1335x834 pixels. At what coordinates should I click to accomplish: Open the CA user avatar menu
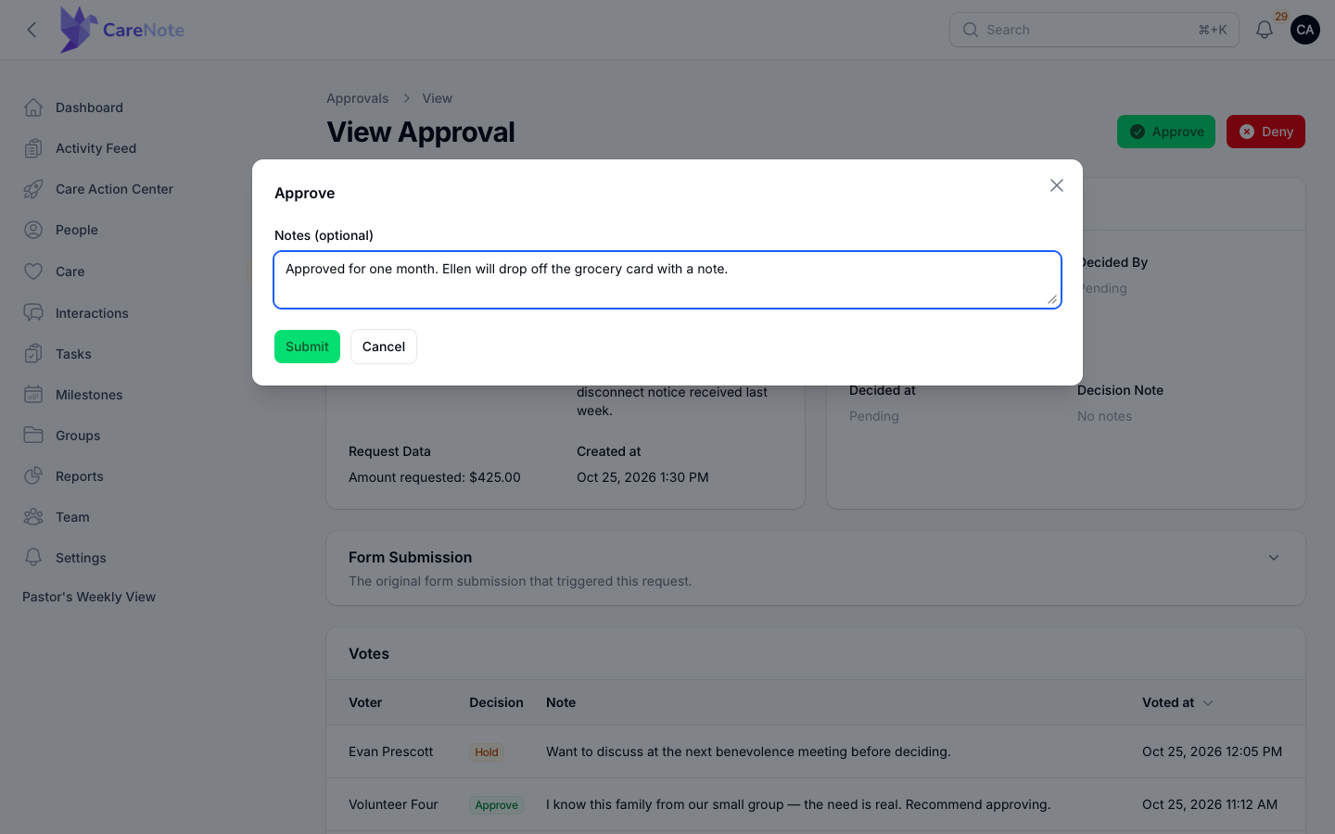tap(1305, 30)
